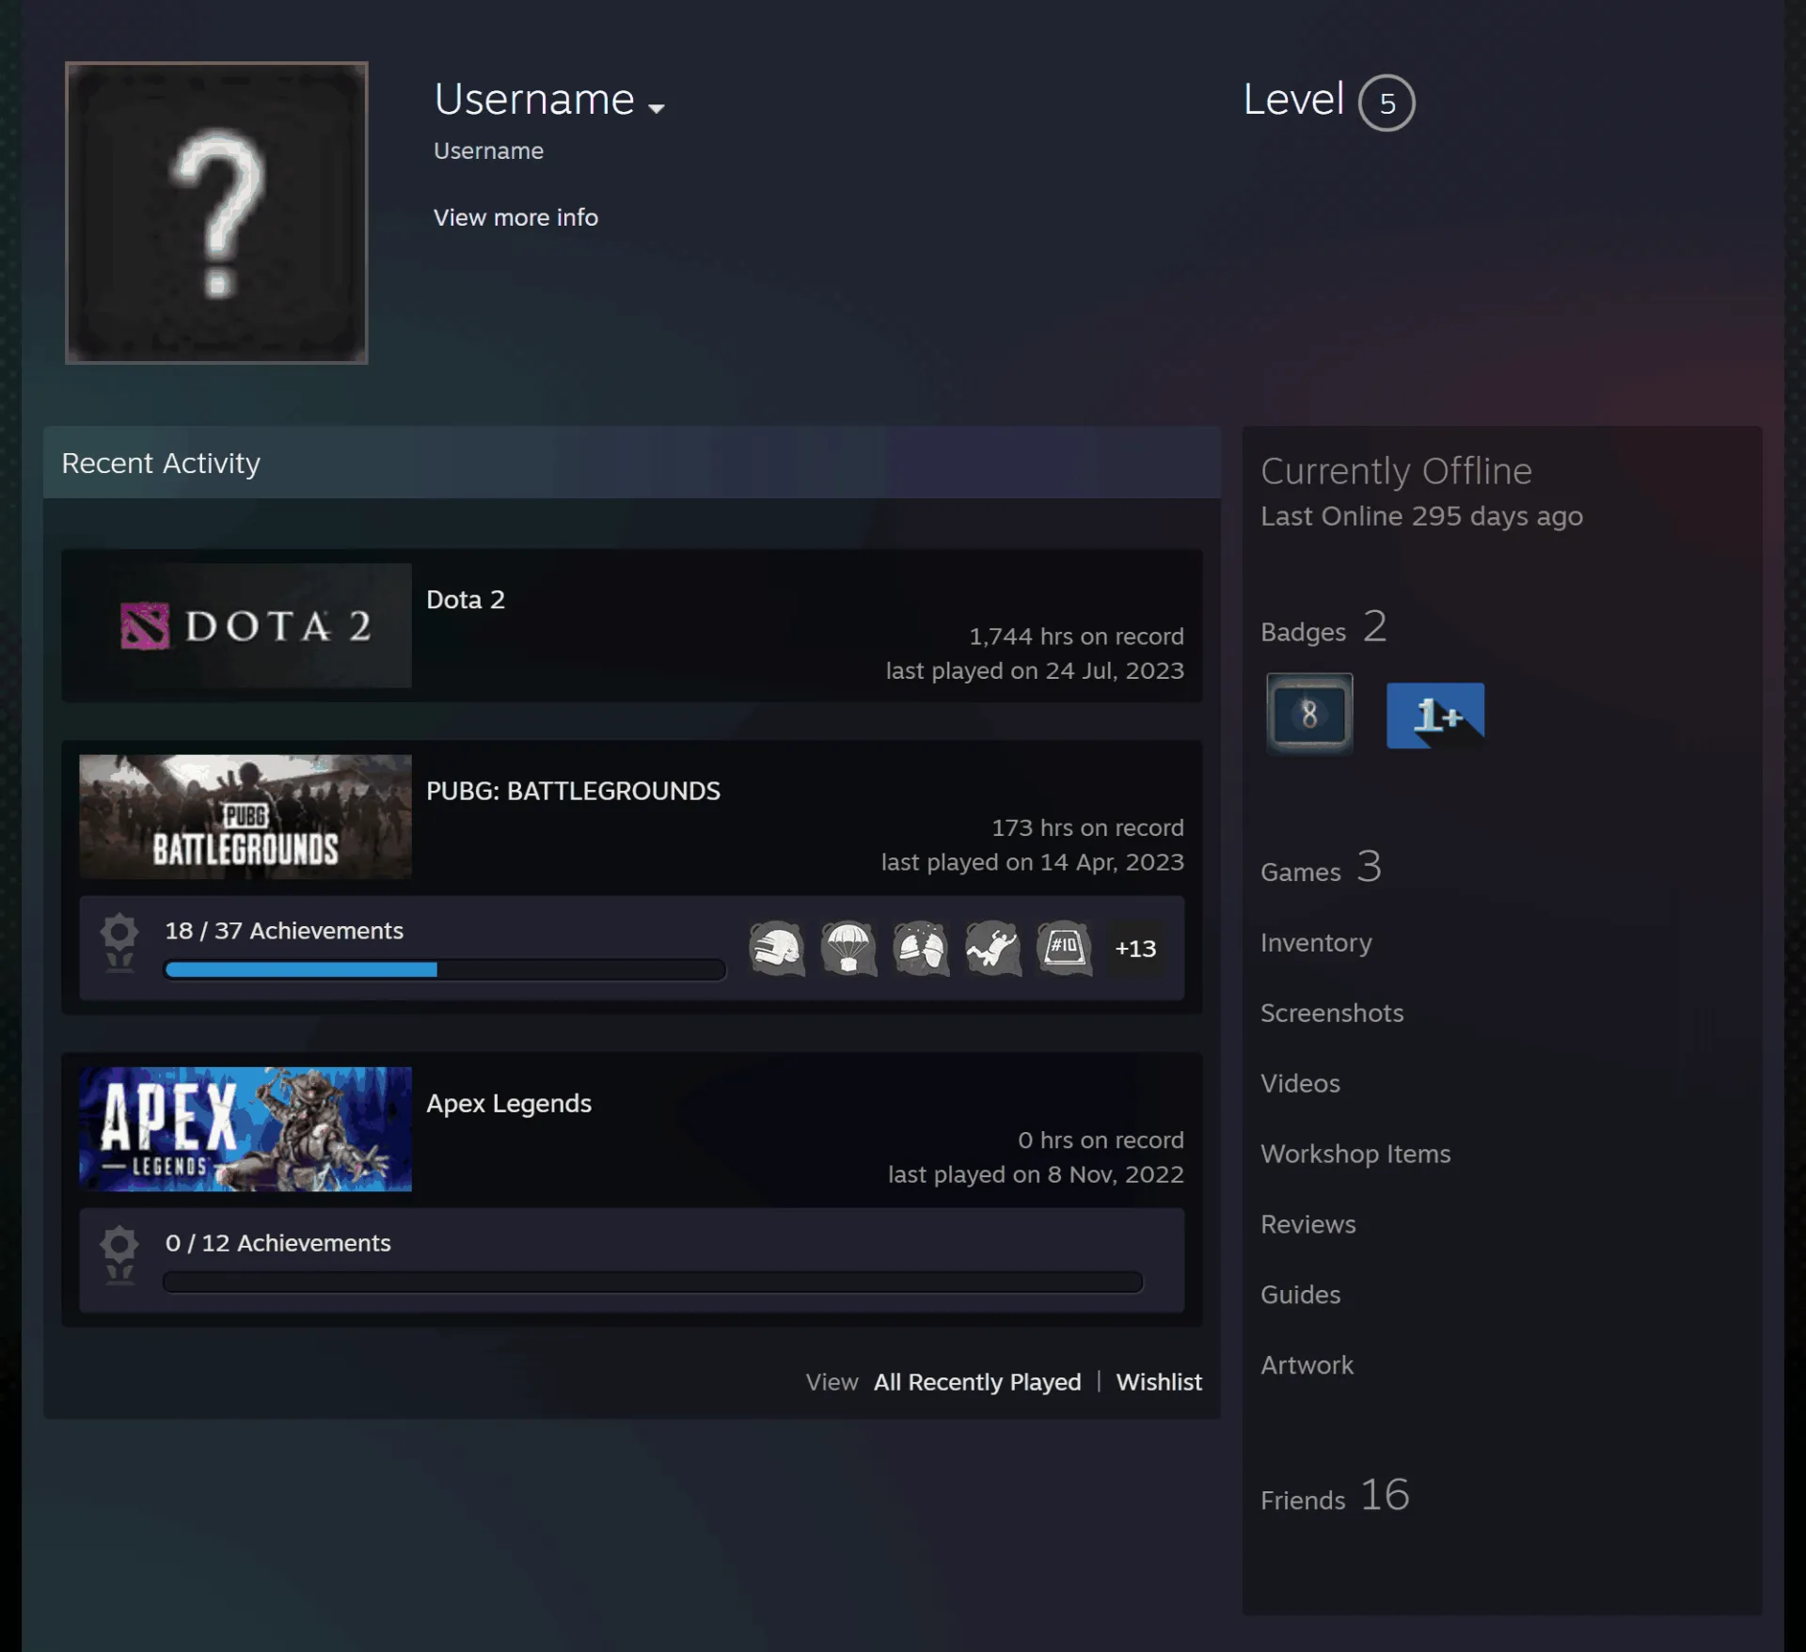Screen dimensions: 1806x1652
Task: Click 'last played on 8 Nov, 2022' text
Action: (x=1036, y=1174)
